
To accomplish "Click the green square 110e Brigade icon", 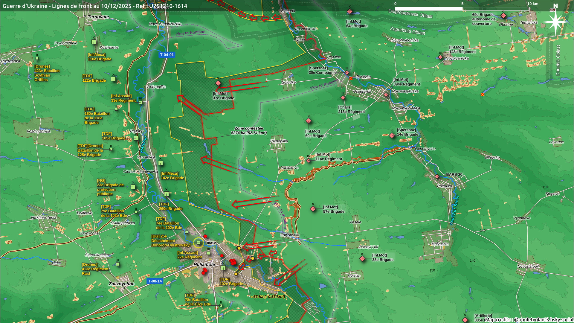I will [x=94, y=42].
